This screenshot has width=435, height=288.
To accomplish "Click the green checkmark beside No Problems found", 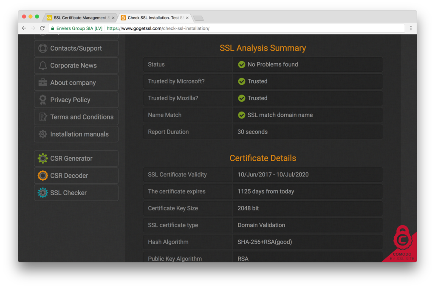I will pos(242,64).
